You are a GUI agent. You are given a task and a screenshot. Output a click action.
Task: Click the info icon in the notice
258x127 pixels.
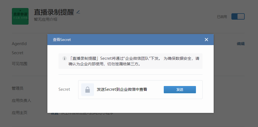tap(65, 58)
